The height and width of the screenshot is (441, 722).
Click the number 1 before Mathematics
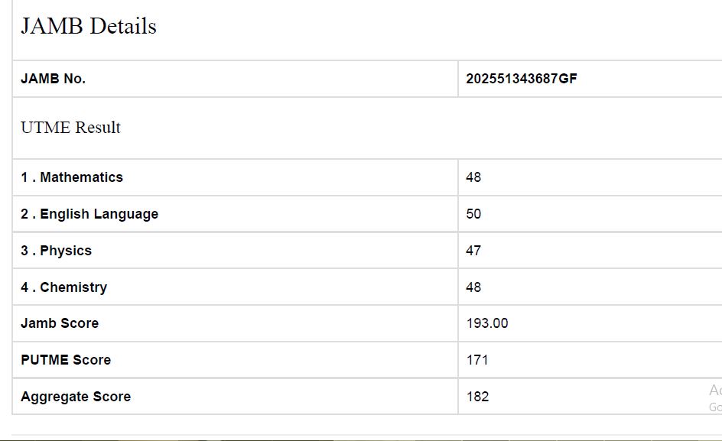click(x=24, y=177)
